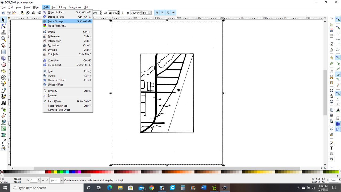Open File Explorer from taskbar

(x=120, y=188)
